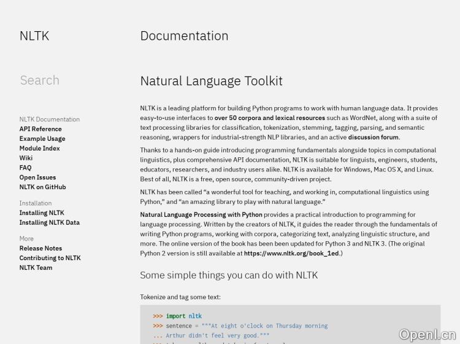Viewport: 460px width, 344px height.
Task: Click the 'Installation' sidebar caption
Action: click(36, 203)
